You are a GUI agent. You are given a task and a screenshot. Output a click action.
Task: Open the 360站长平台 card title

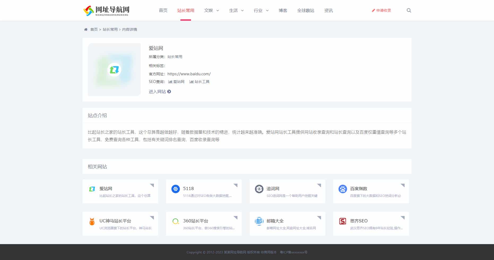(196, 221)
